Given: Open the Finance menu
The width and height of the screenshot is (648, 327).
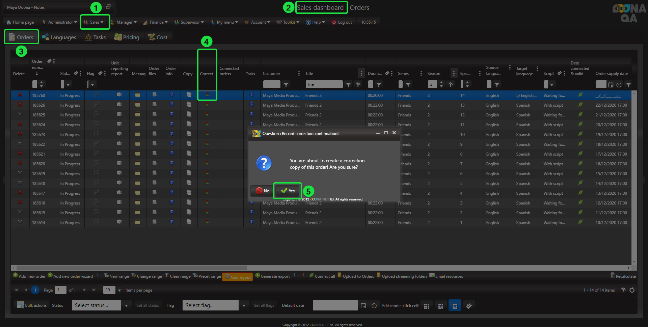Looking at the screenshot, I should [x=156, y=22].
